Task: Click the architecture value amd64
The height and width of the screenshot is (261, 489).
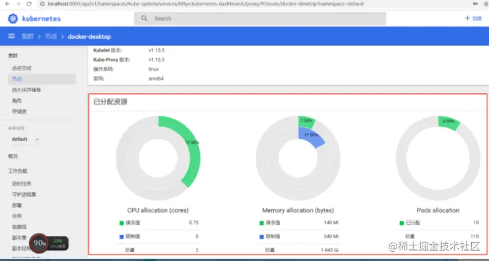Action: [156, 79]
